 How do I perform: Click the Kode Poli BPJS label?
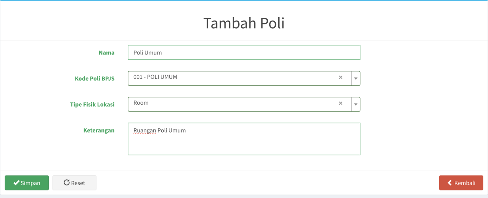(x=95, y=78)
